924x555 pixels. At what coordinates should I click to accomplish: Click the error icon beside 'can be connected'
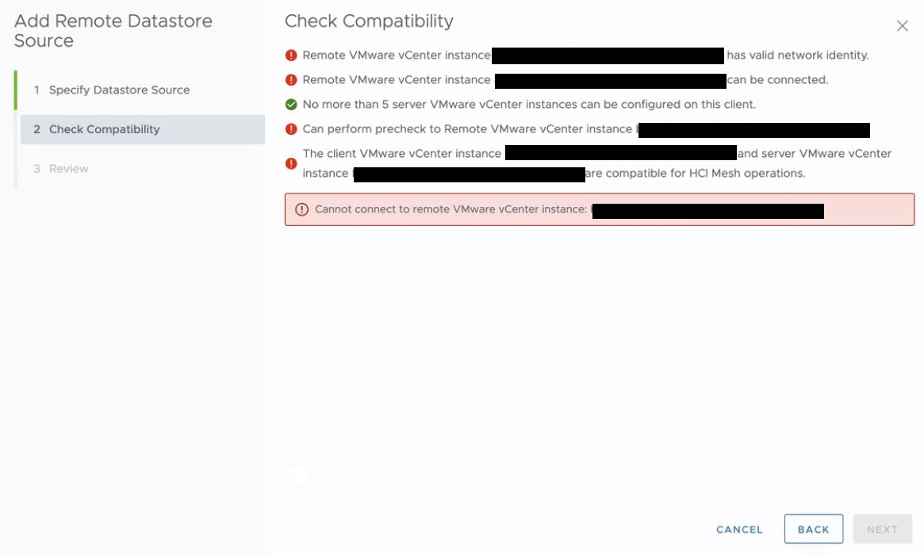click(x=291, y=80)
